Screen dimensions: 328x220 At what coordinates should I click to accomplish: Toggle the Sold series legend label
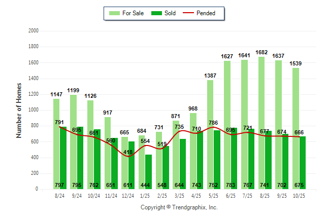point(170,13)
